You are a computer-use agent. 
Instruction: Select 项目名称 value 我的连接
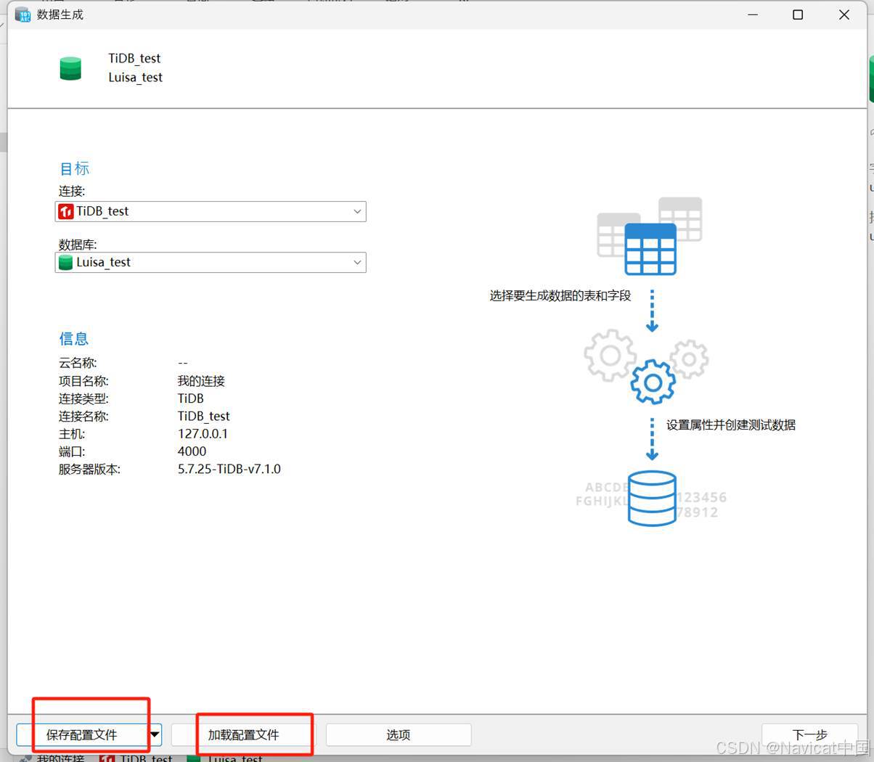(x=201, y=380)
